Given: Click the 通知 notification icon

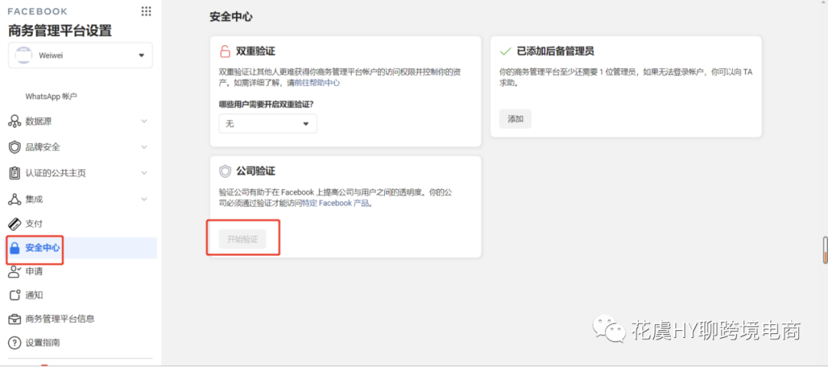Looking at the screenshot, I should point(15,295).
